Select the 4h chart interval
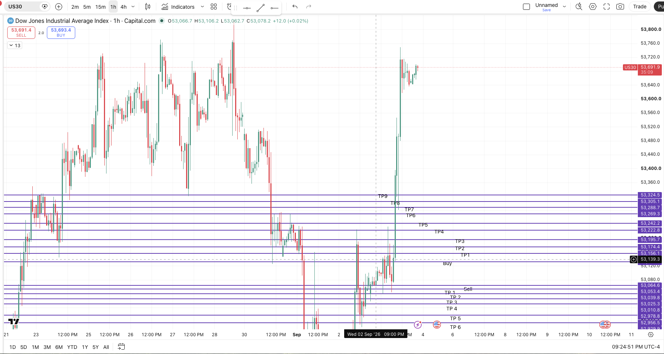The image size is (664, 354). click(124, 7)
